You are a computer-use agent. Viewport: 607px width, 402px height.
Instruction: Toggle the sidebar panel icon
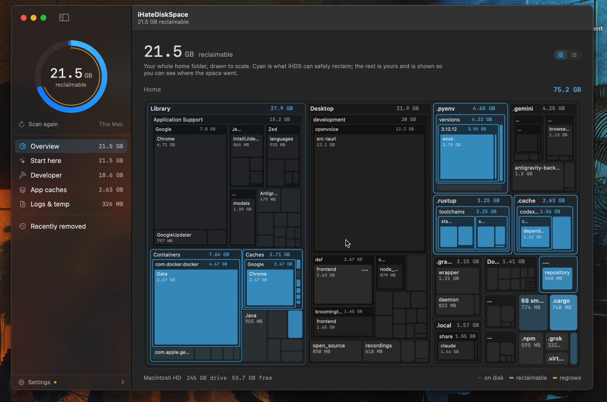click(x=64, y=18)
